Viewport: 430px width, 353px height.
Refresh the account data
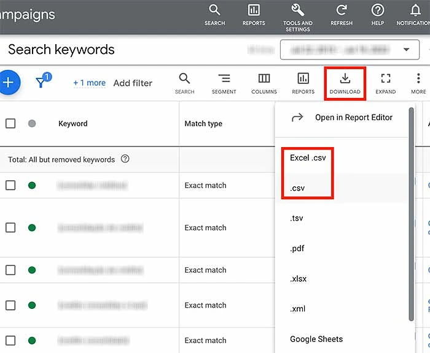tap(342, 15)
